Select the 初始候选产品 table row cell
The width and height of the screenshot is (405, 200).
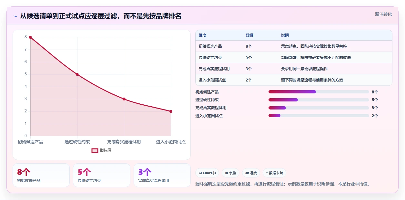pyautogui.click(x=210, y=46)
